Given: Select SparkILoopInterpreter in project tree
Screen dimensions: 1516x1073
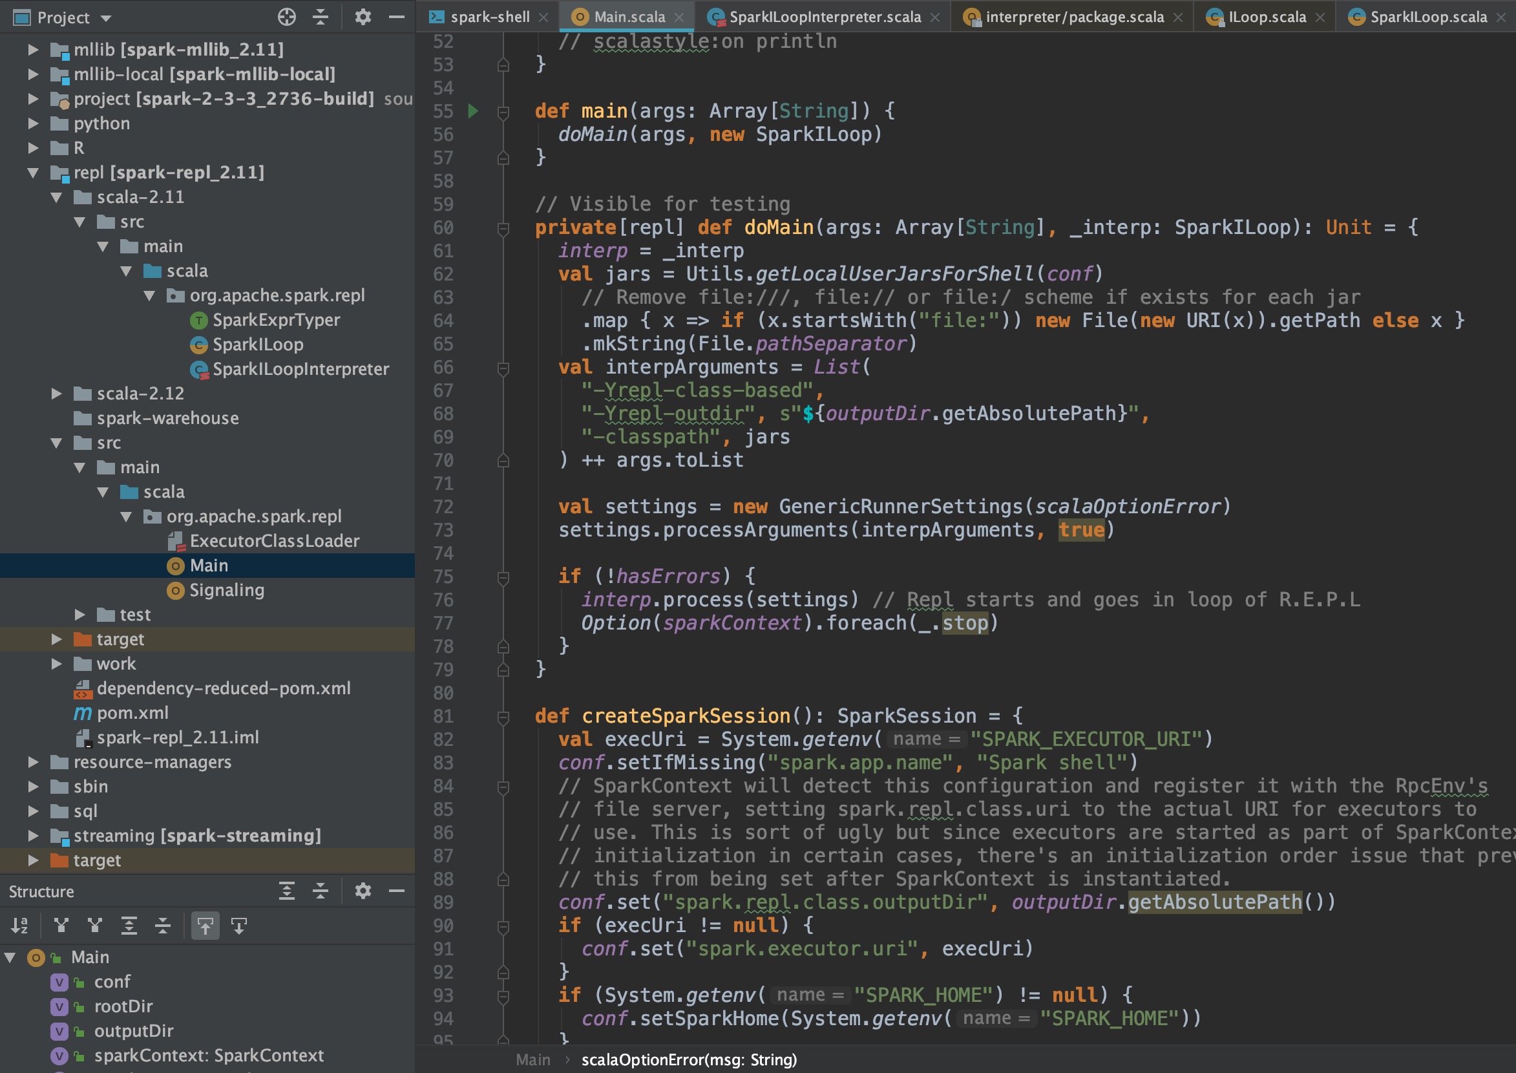Looking at the screenshot, I should (x=300, y=368).
